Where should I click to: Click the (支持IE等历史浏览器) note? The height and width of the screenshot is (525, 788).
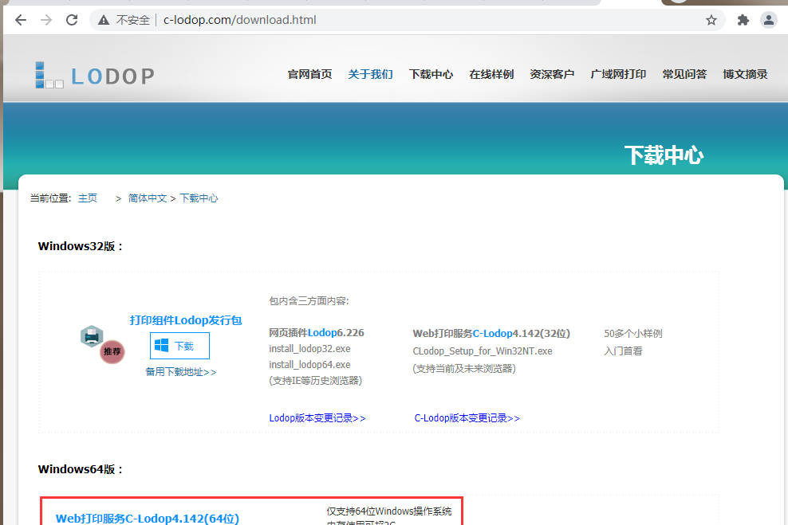pos(316,381)
